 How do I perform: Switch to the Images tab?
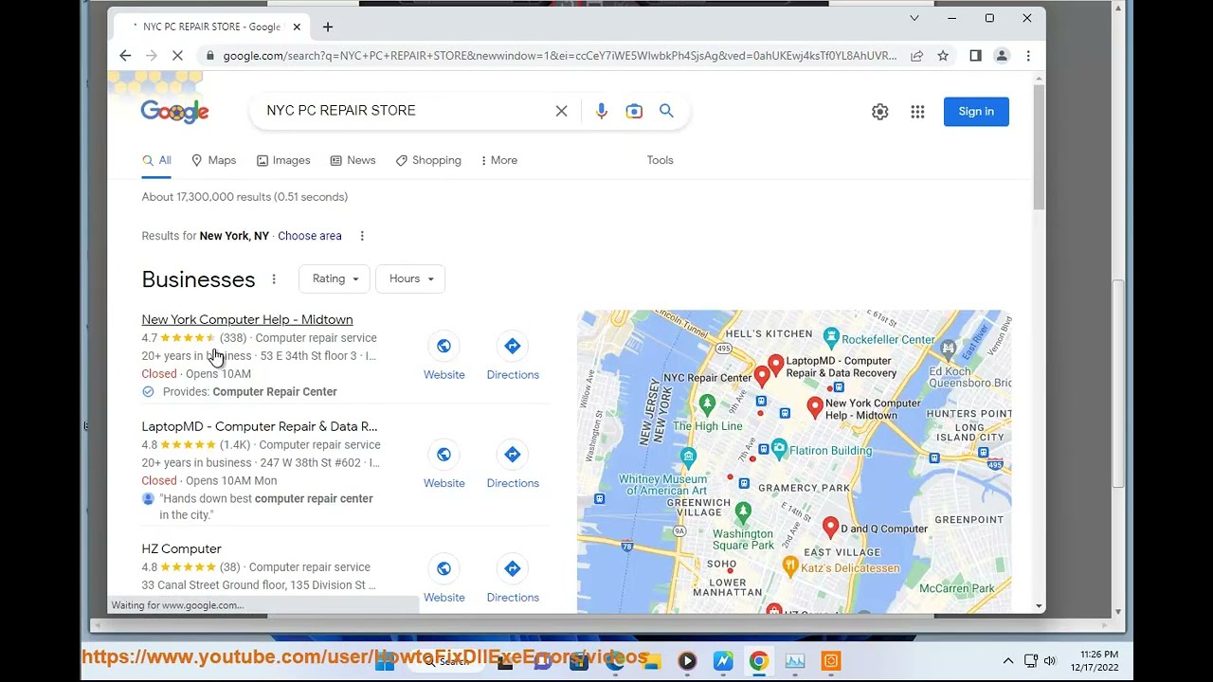283,160
